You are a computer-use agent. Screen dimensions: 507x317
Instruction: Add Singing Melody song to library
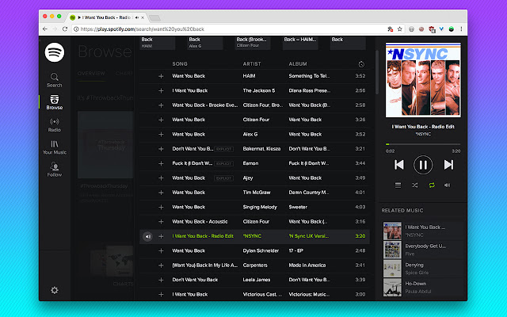[161, 207]
